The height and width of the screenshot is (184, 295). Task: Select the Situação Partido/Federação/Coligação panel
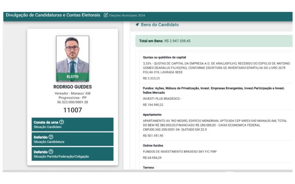(73, 154)
